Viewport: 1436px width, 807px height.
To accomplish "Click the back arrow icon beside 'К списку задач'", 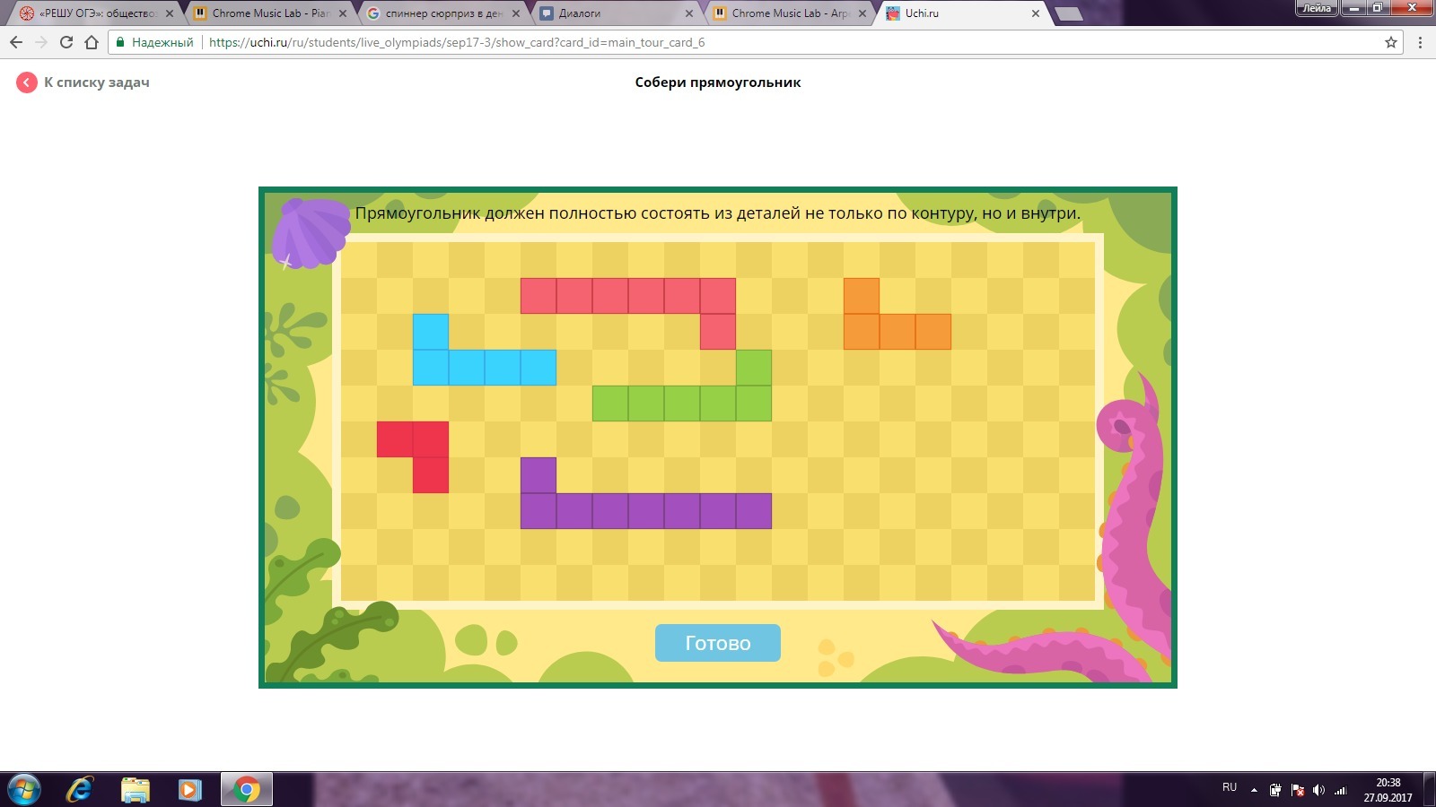I will click(x=27, y=82).
